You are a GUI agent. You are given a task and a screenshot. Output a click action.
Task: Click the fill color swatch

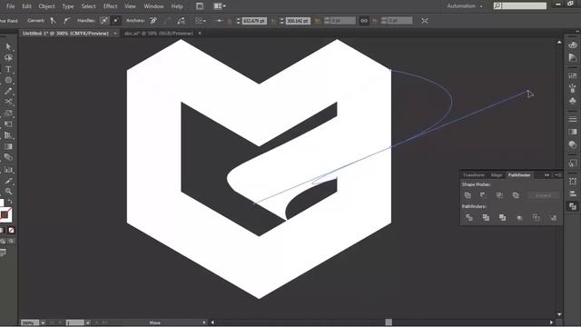pyautogui.click(x=2, y=203)
